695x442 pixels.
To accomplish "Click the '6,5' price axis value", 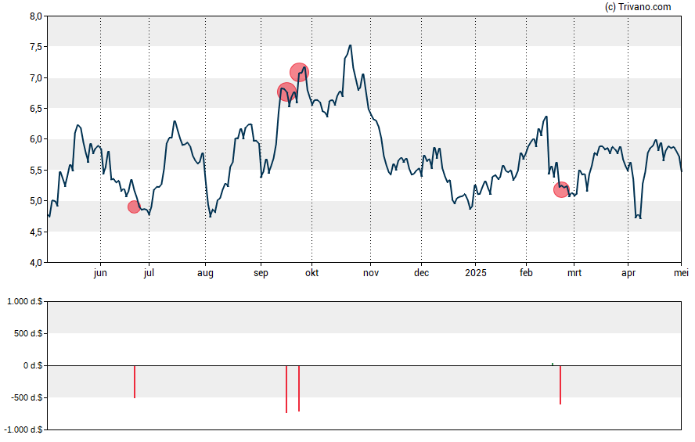I will [x=36, y=109].
